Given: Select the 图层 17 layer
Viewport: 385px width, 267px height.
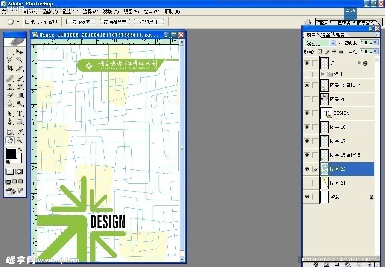Looking at the screenshot, I should (x=347, y=141).
